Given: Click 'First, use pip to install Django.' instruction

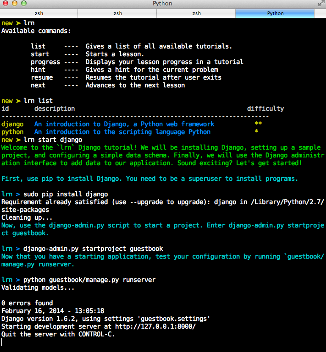Looking at the screenshot, I should point(61,179).
